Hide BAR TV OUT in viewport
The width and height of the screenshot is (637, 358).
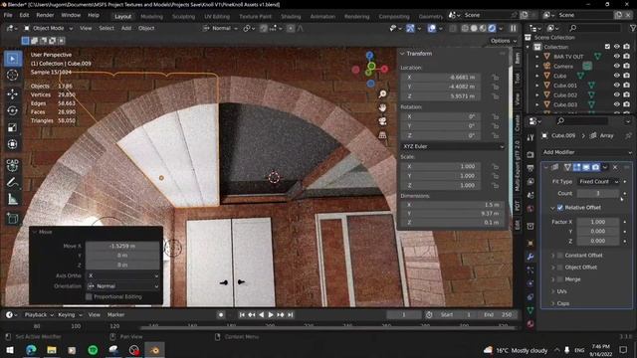pyautogui.click(x=617, y=57)
